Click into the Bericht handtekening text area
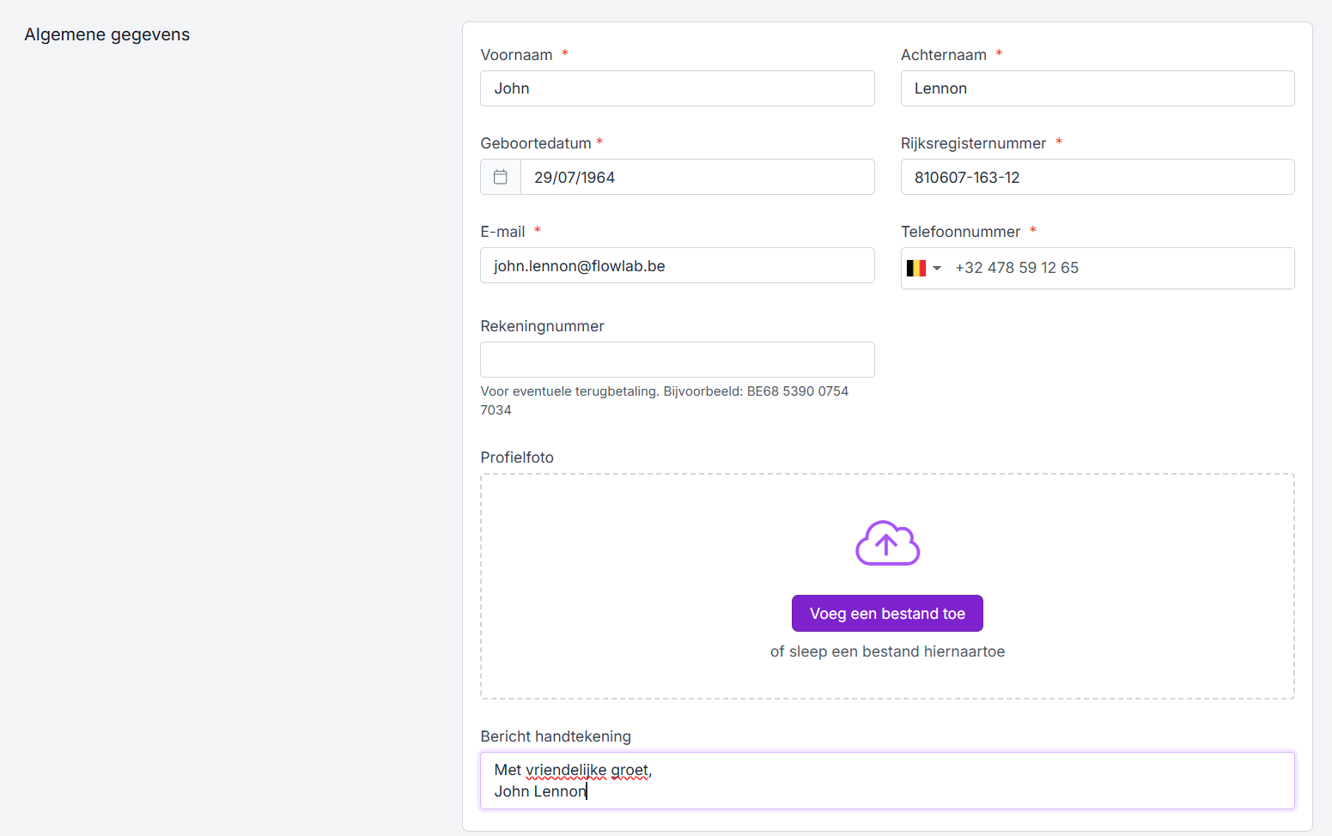 [887, 780]
